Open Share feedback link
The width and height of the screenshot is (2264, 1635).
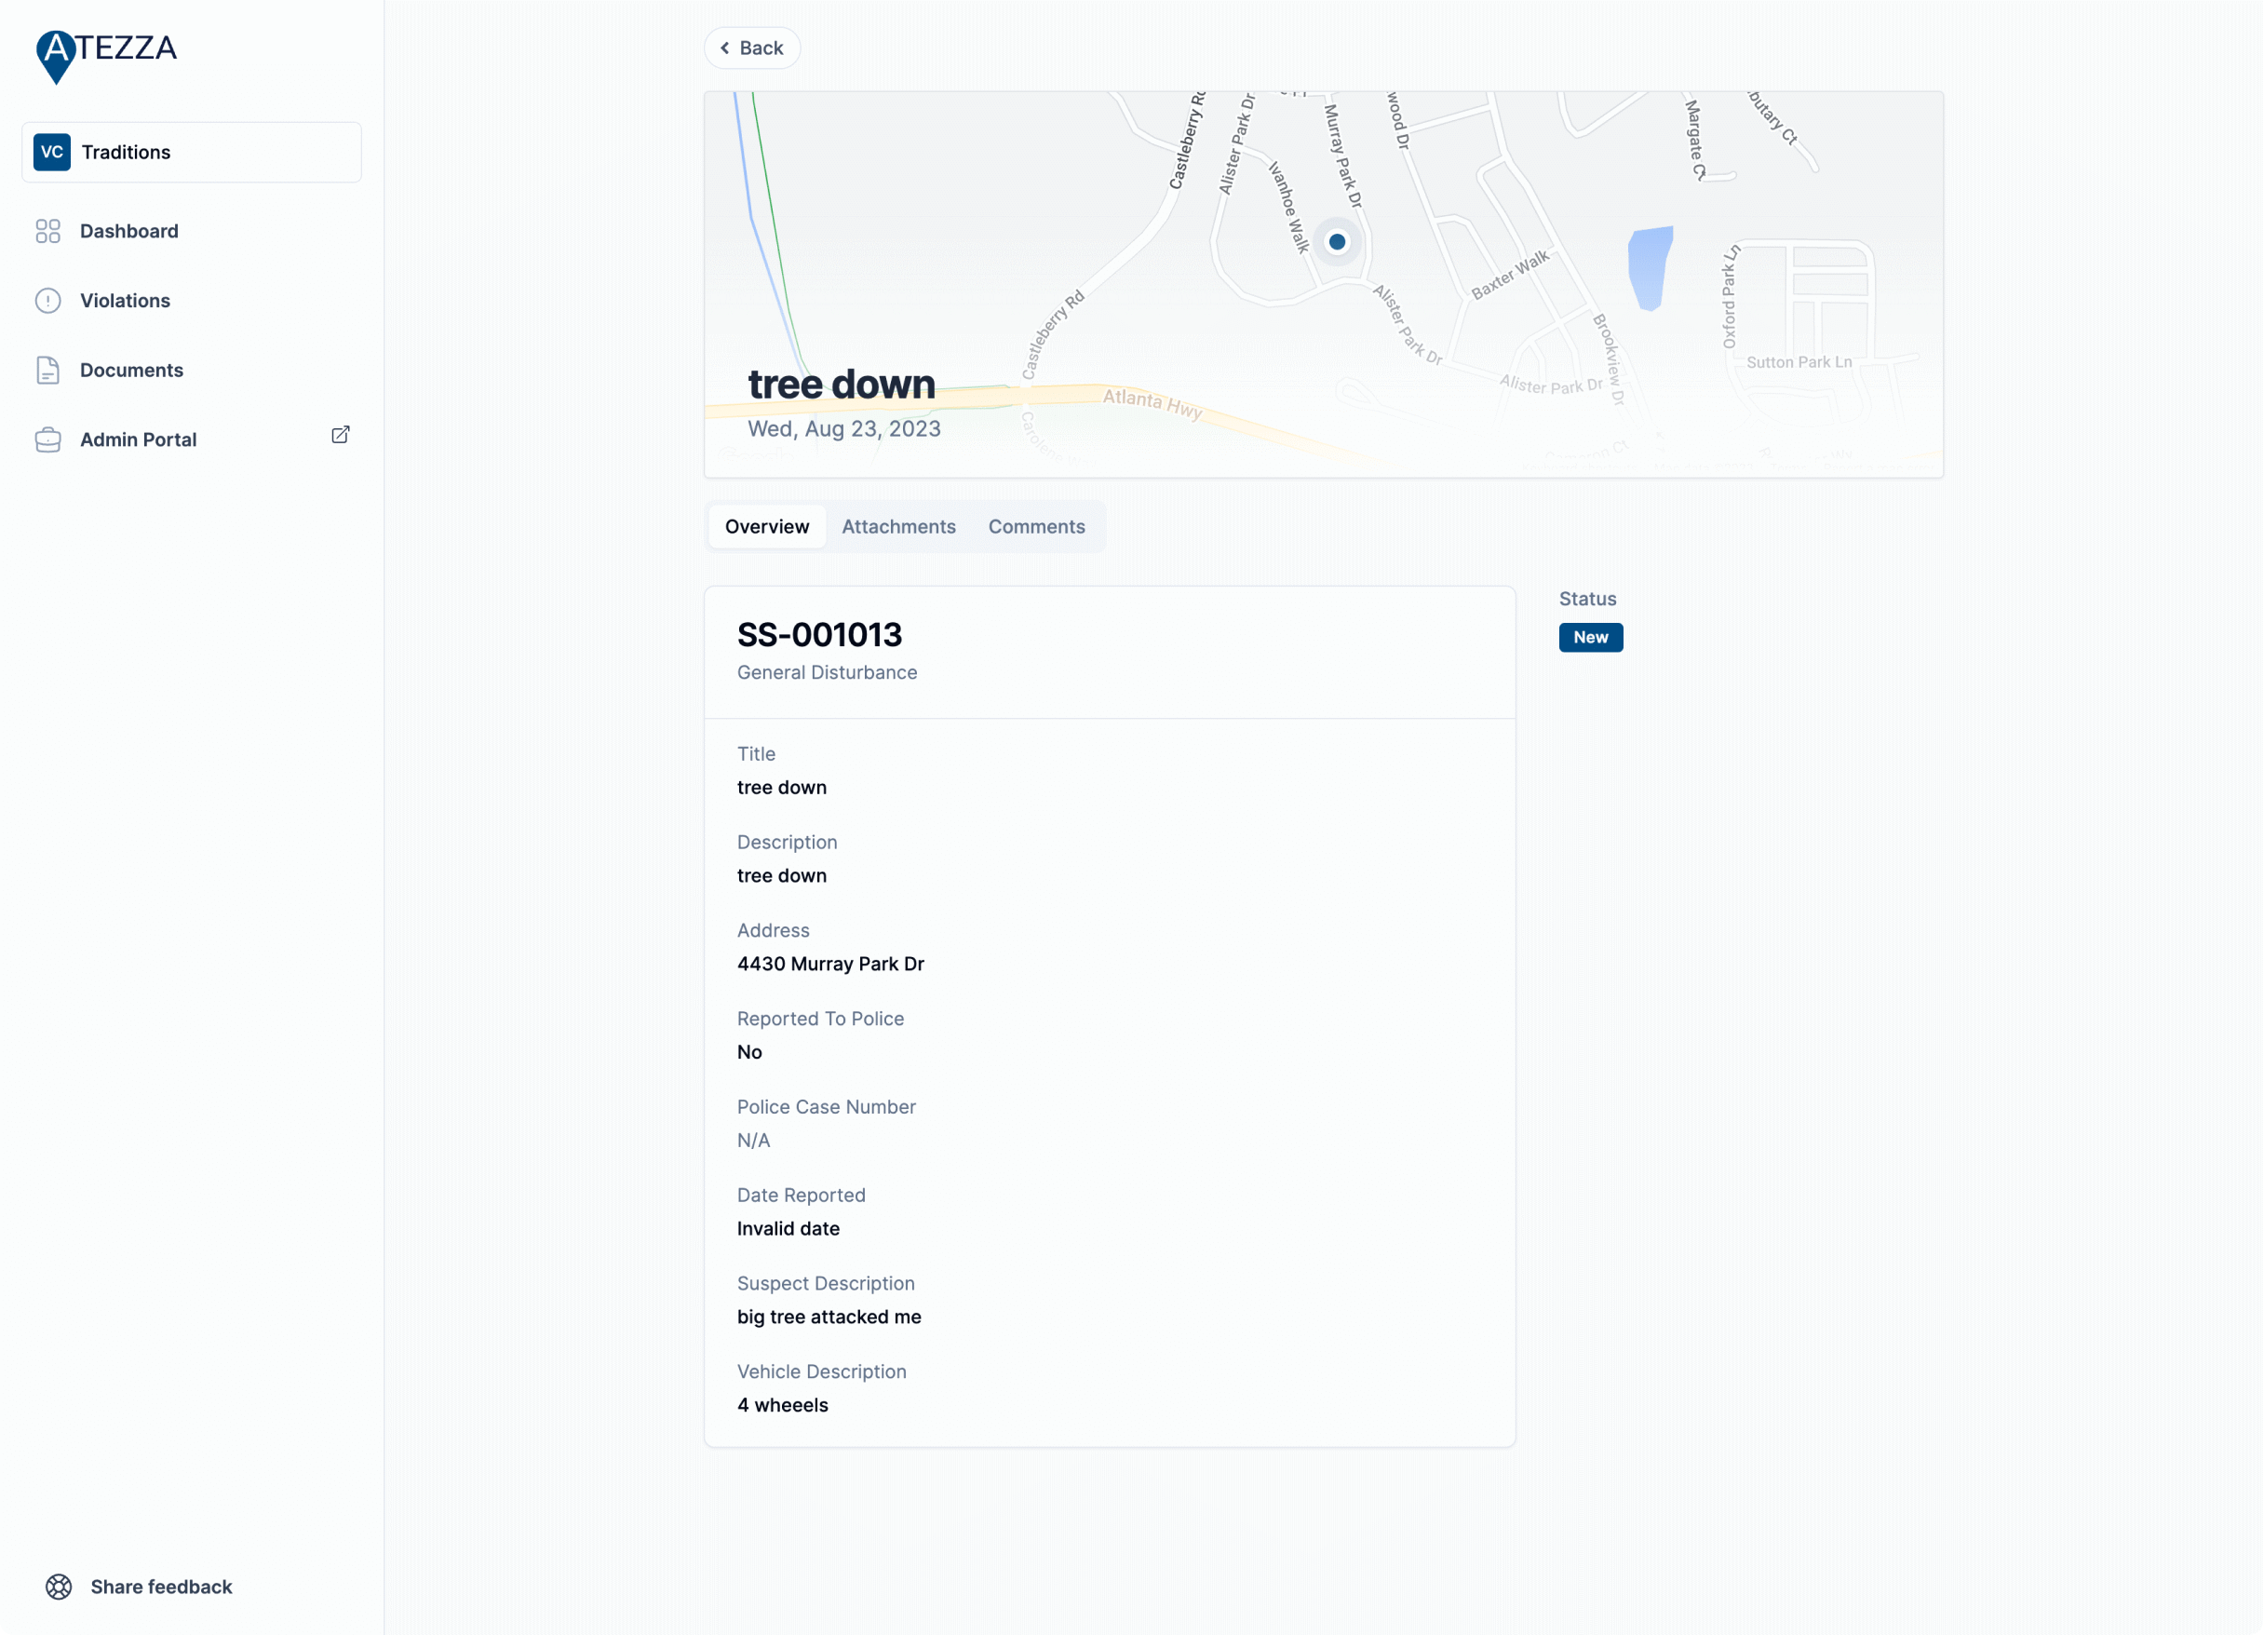[x=160, y=1586]
